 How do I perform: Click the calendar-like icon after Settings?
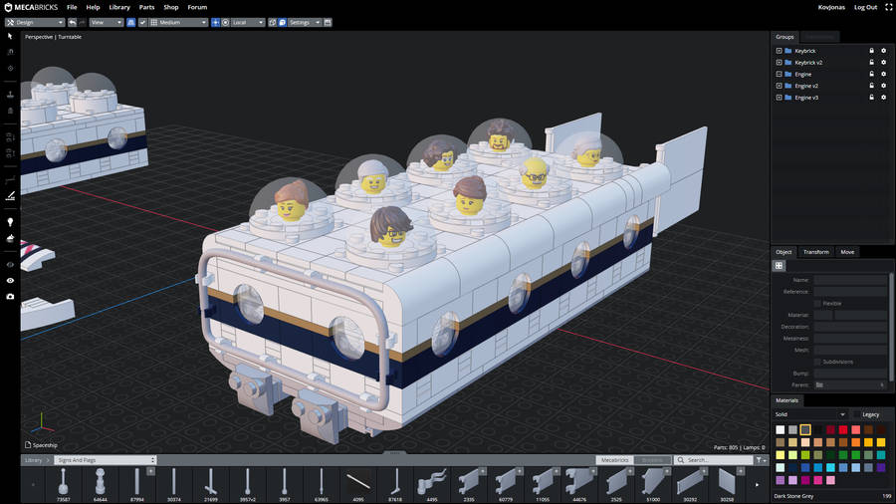[x=328, y=22]
